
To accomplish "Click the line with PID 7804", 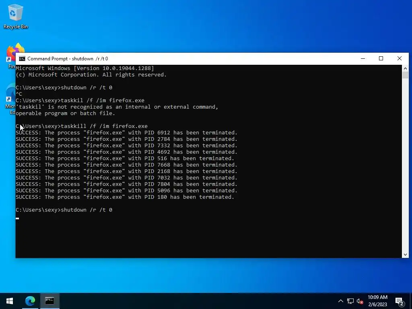I will (x=126, y=184).
